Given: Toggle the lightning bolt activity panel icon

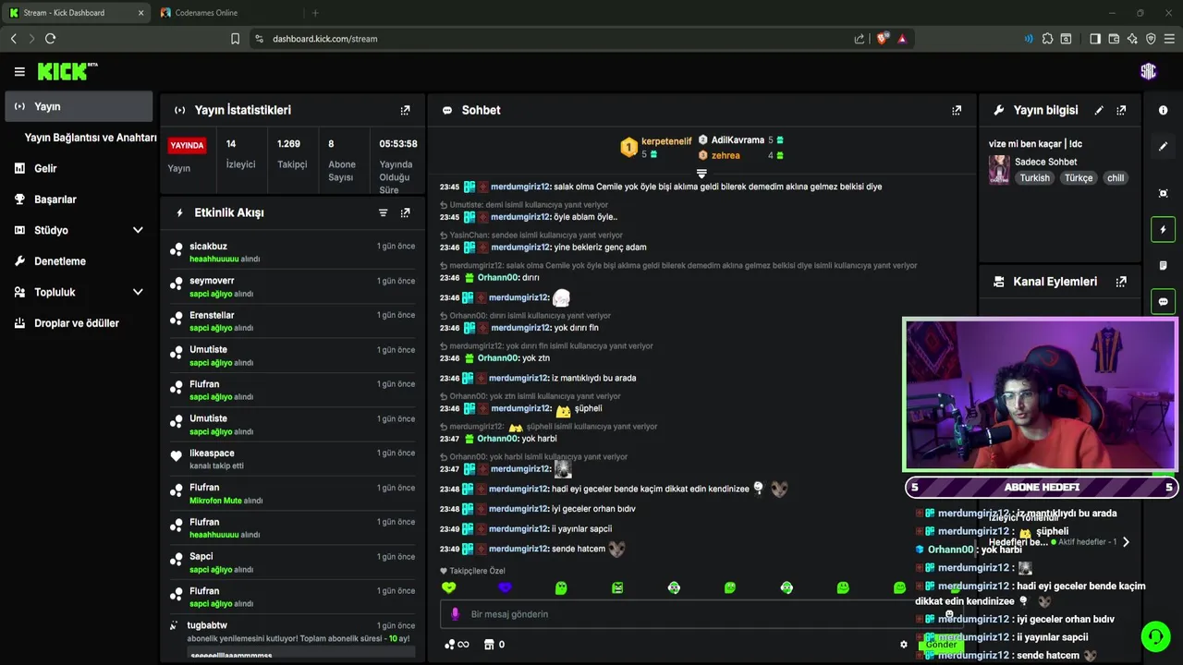Looking at the screenshot, I should (x=1163, y=229).
